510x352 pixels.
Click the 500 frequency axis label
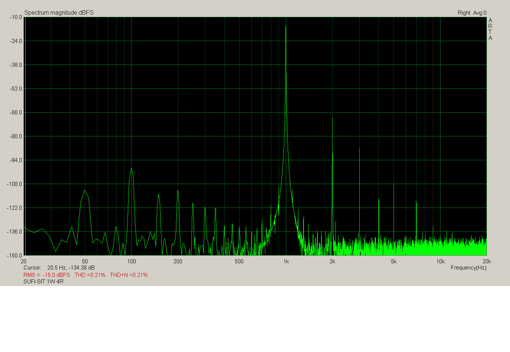(239, 261)
